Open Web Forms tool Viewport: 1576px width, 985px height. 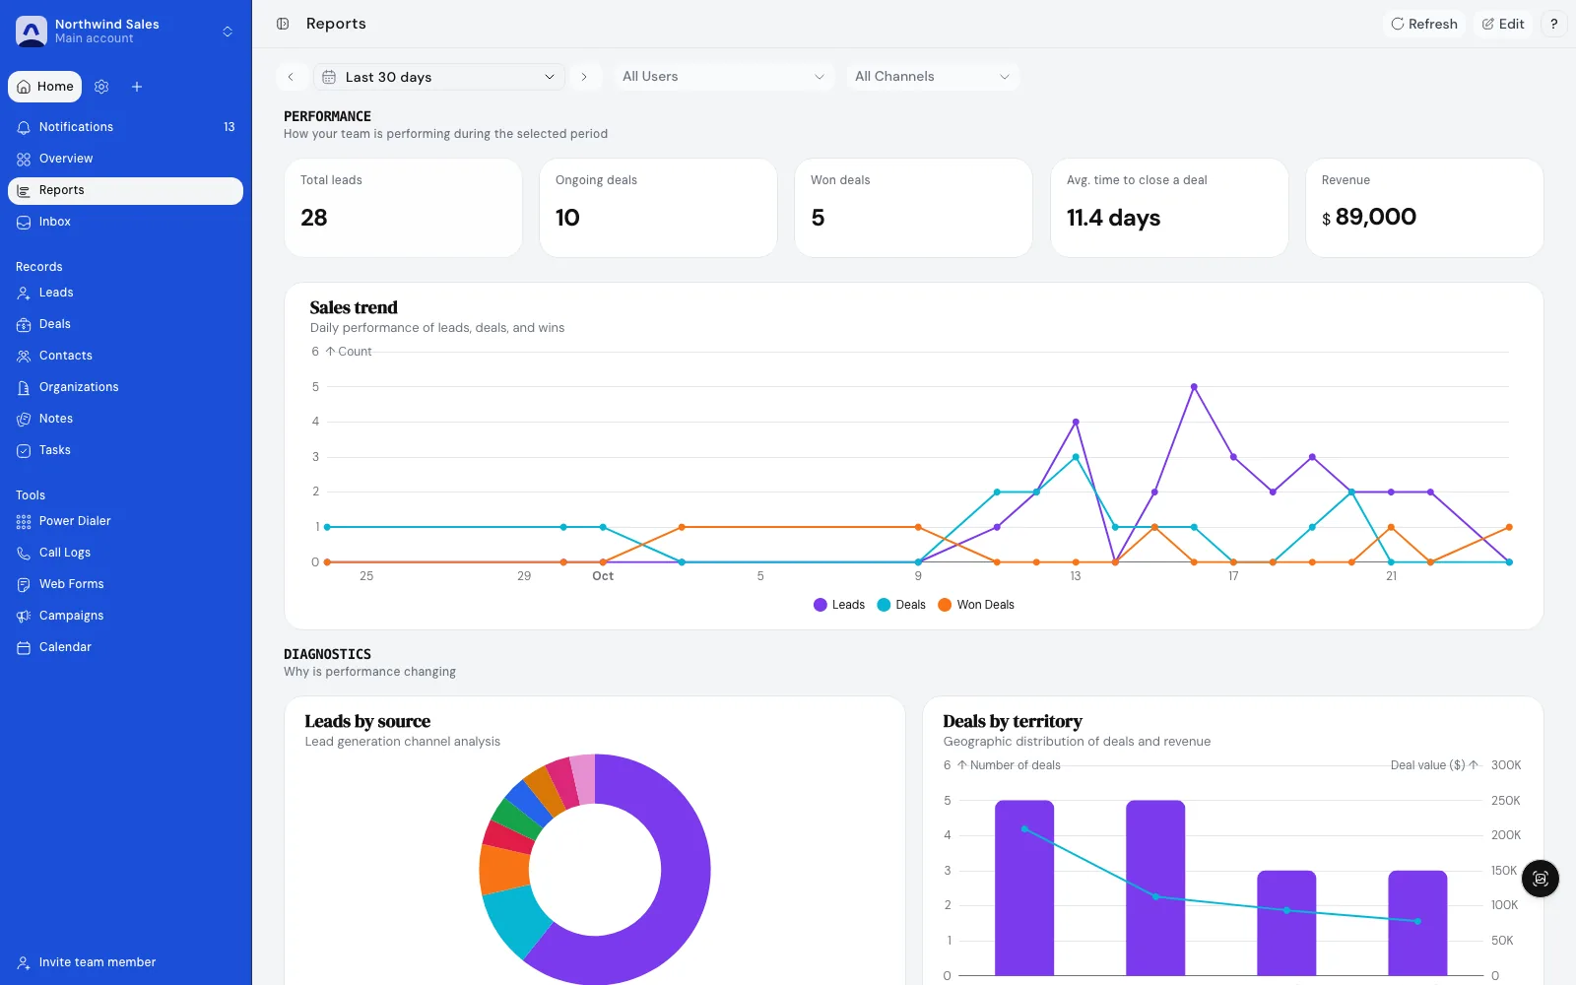pyautogui.click(x=125, y=584)
